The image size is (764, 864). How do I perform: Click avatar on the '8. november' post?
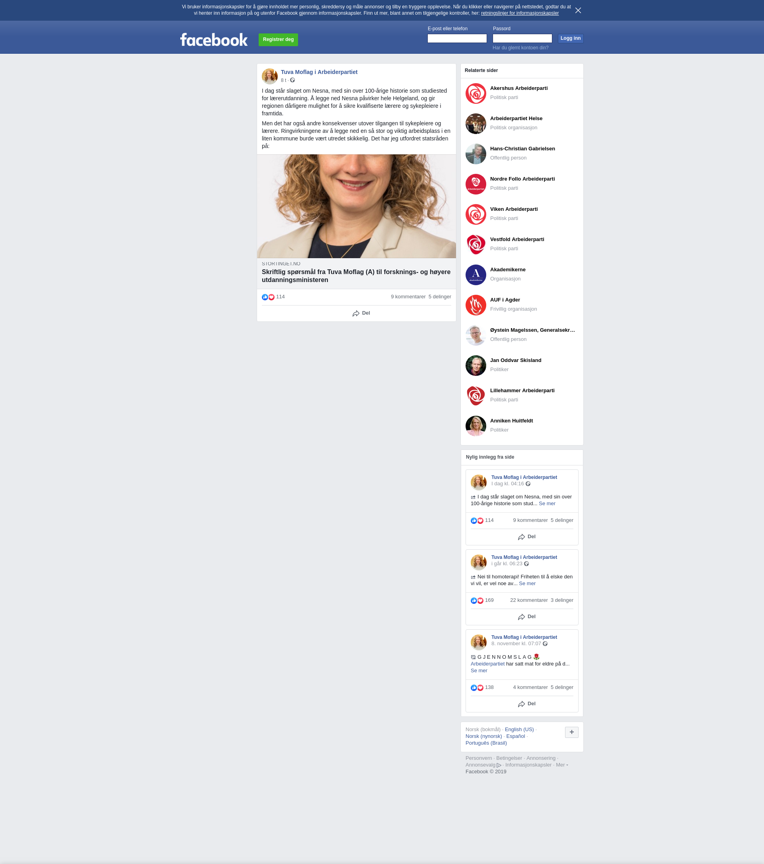pos(479,642)
